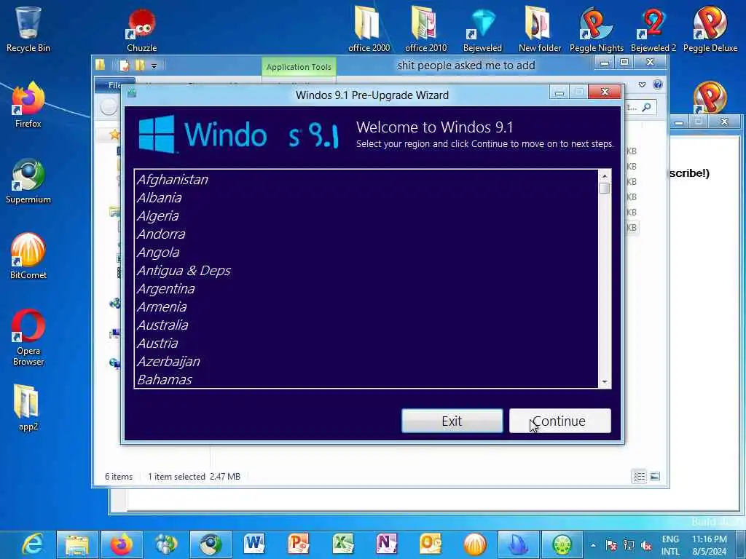Launch PowerPoint from the taskbar
Screen dimensions: 746x559
coord(298,544)
